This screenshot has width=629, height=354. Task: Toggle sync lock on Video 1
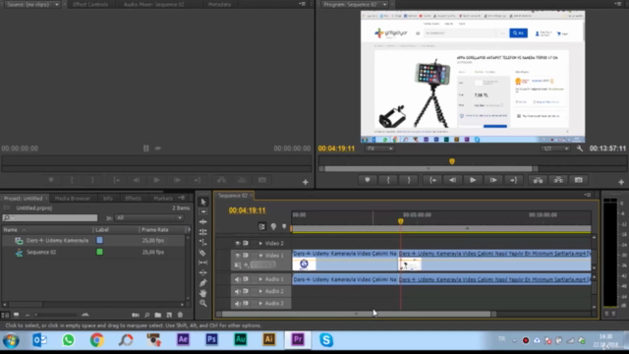246,256
